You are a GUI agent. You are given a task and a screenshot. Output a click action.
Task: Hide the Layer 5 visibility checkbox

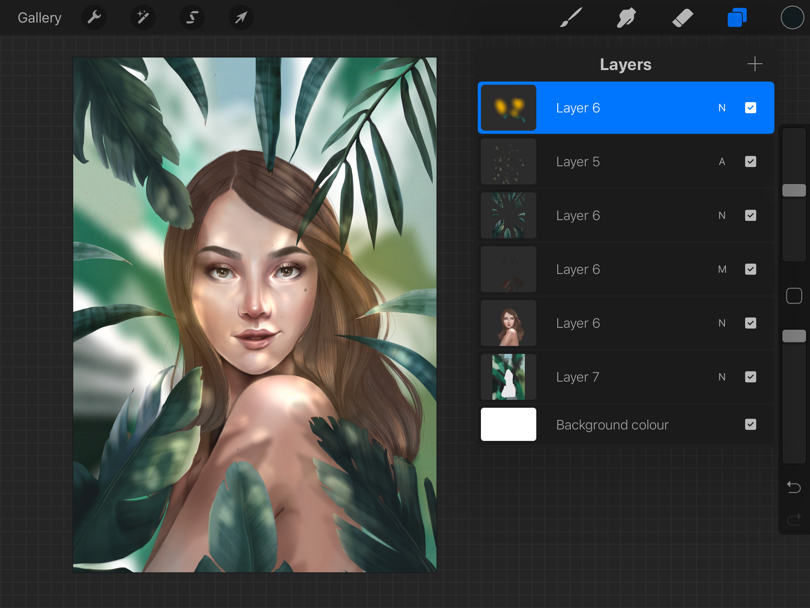tap(750, 162)
